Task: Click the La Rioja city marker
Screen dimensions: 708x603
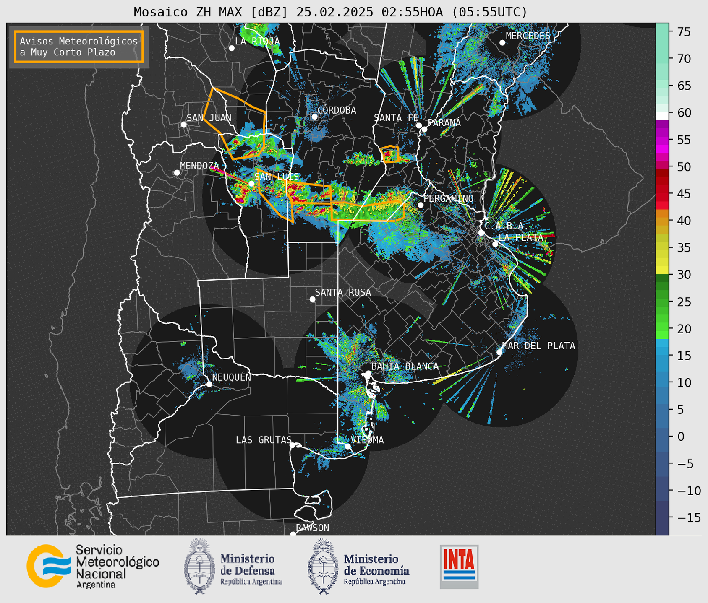Action: point(232,48)
